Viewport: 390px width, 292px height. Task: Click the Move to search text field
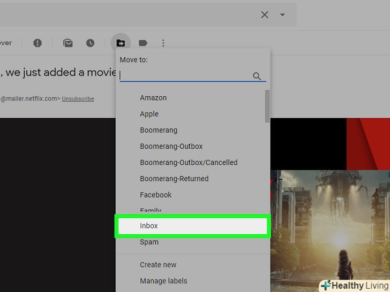185,76
